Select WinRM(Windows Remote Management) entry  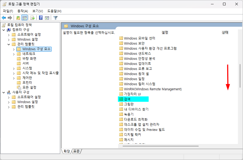point(153,89)
